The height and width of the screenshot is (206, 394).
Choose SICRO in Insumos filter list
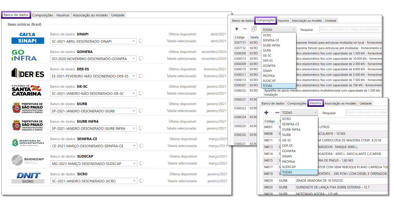click(299, 119)
